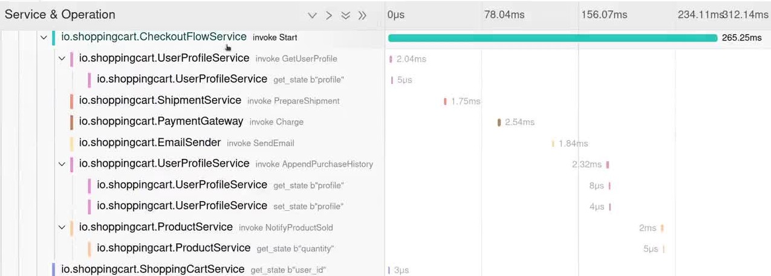The image size is (771, 276).
Task: Click the UserProfileService set_state profile row
Action: click(182, 206)
